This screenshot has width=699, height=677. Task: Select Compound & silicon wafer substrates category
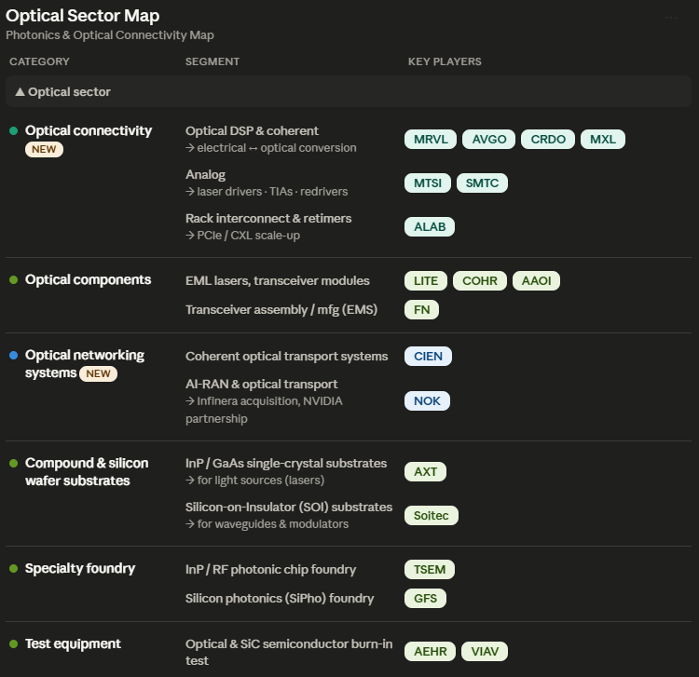[x=87, y=472]
